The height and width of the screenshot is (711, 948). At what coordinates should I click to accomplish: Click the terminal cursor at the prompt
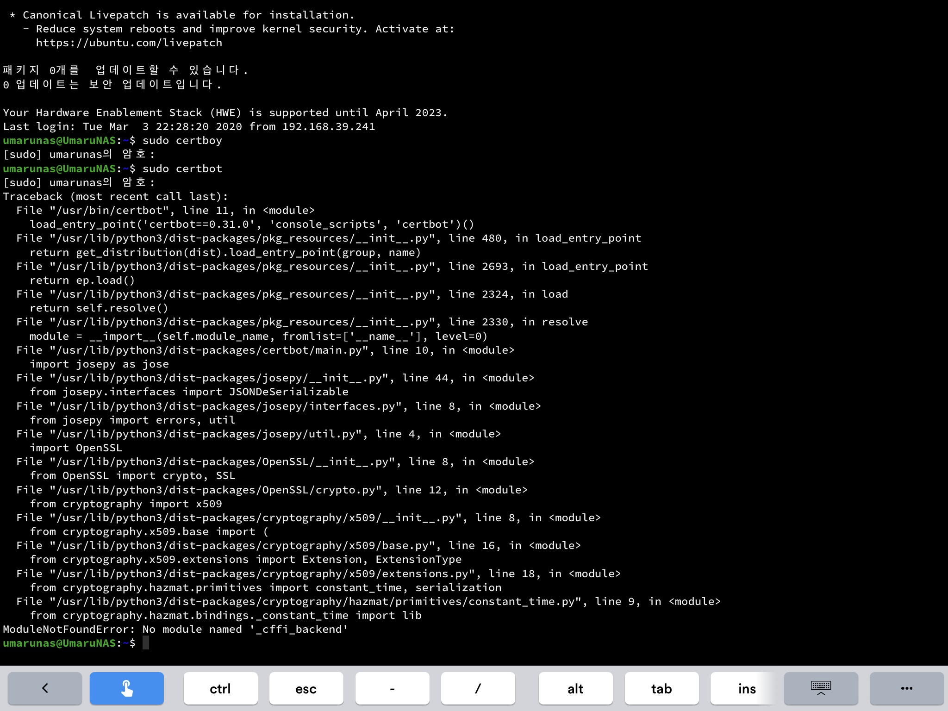[x=146, y=643]
